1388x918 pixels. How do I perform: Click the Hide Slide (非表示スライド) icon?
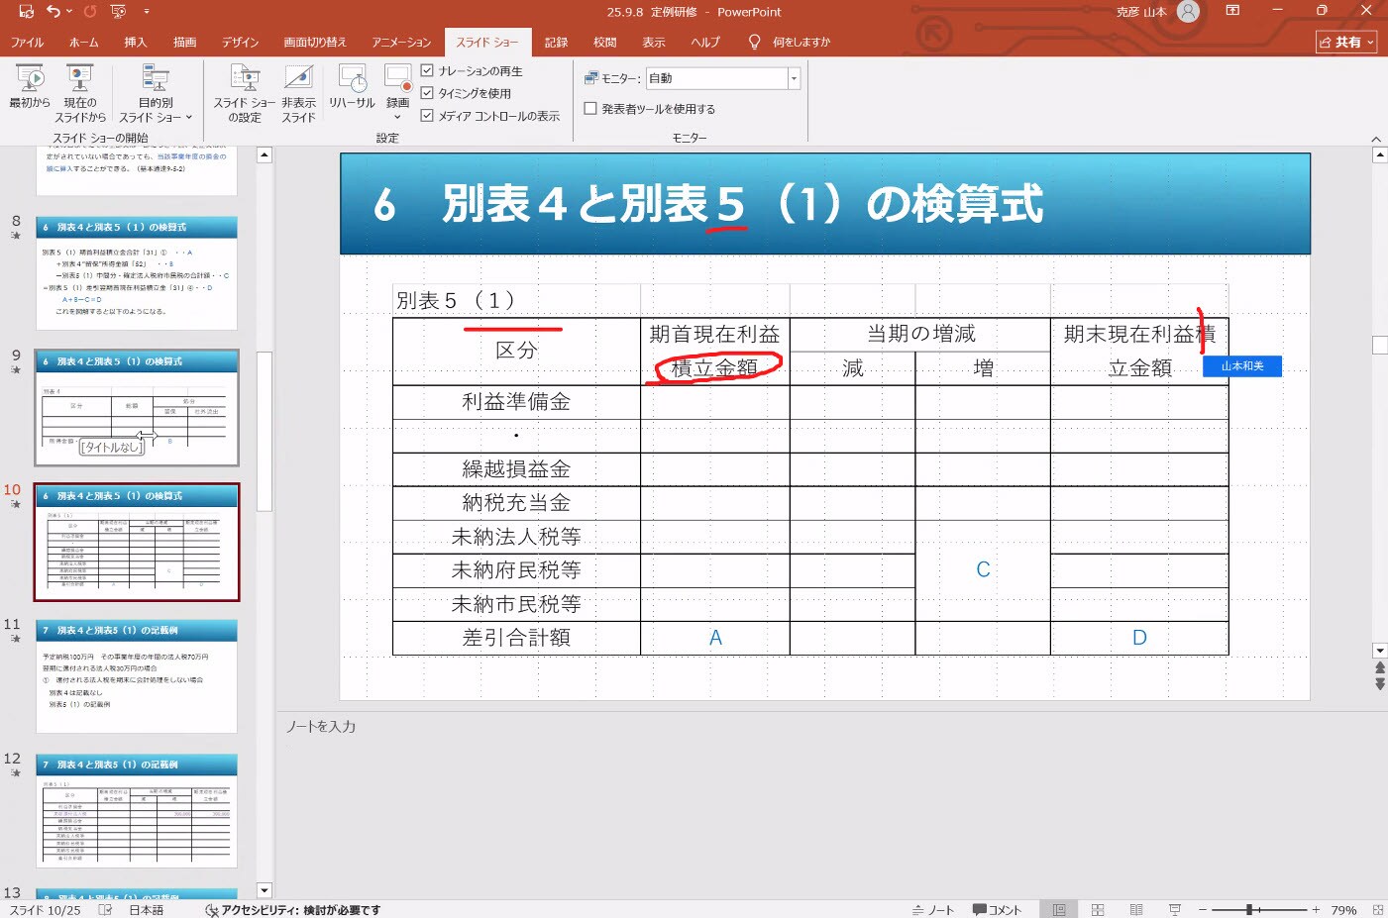click(x=298, y=78)
